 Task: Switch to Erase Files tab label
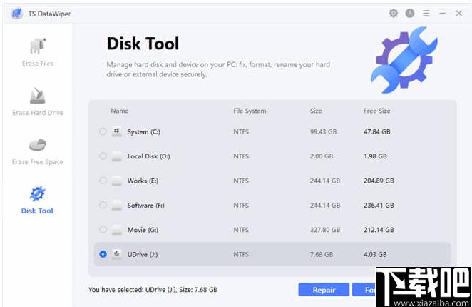(x=38, y=64)
